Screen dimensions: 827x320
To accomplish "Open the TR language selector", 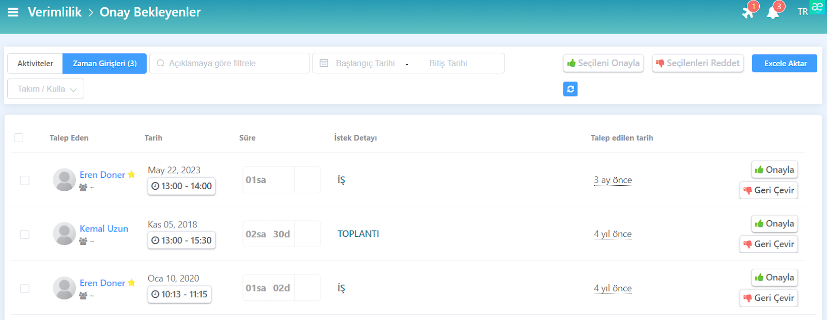I will (802, 12).
